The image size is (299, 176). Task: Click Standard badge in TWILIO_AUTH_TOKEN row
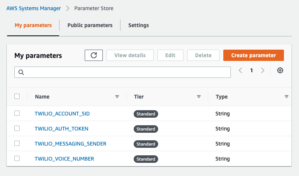click(146, 129)
